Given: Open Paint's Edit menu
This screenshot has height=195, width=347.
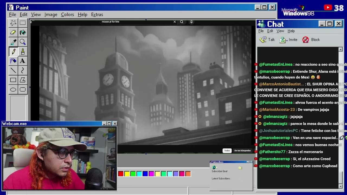Looking at the screenshot, I should [x=24, y=14].
